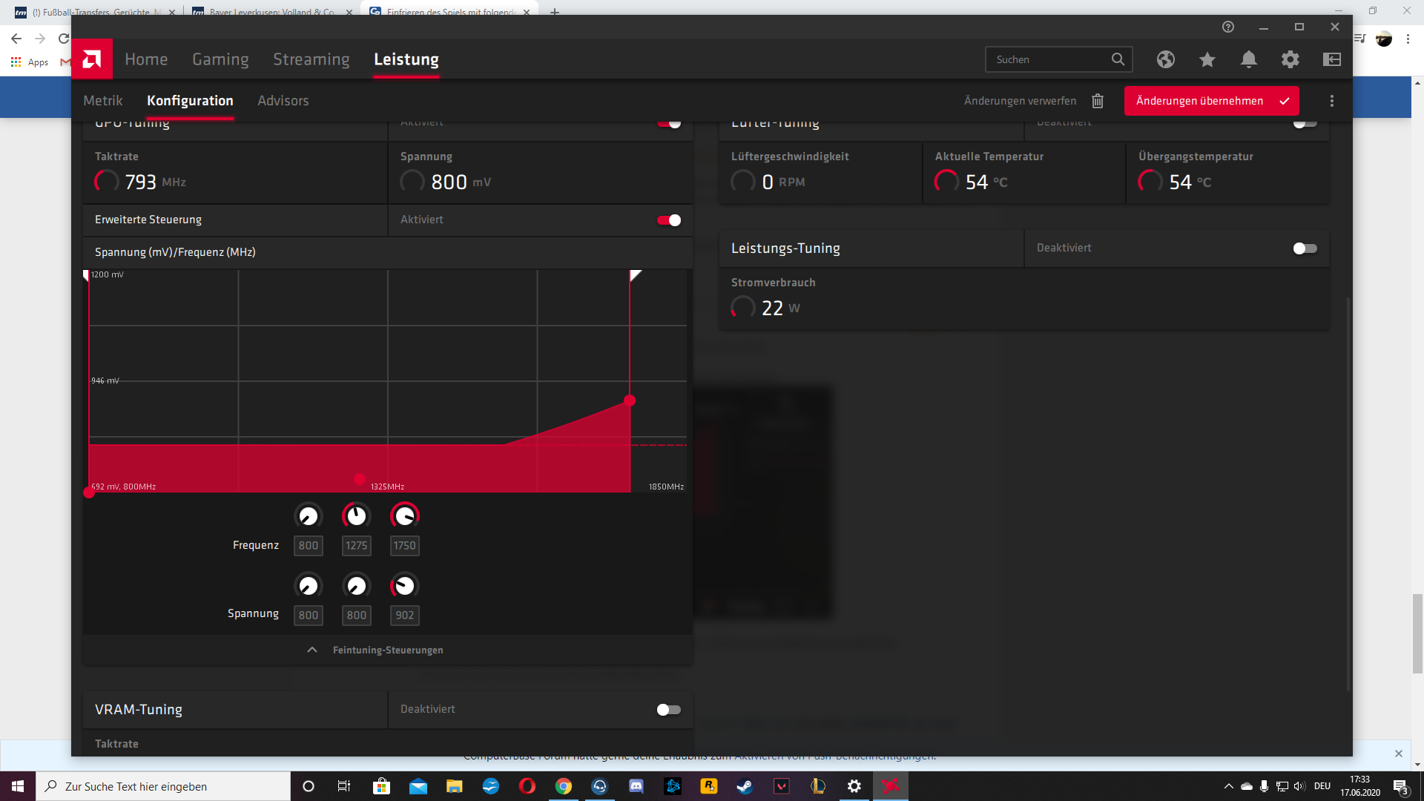The height and width of the screenshot is (801, 1424).
Task: Switch to the Gaming tab
Action: point(220,59)
